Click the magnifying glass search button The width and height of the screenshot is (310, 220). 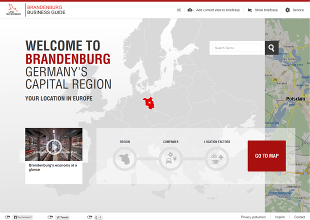(x=271, y=48)
